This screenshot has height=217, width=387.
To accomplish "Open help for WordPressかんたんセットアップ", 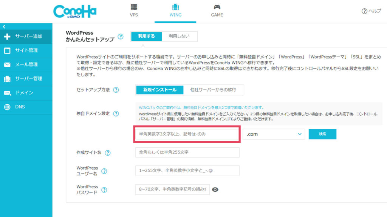I will point(121,37).
